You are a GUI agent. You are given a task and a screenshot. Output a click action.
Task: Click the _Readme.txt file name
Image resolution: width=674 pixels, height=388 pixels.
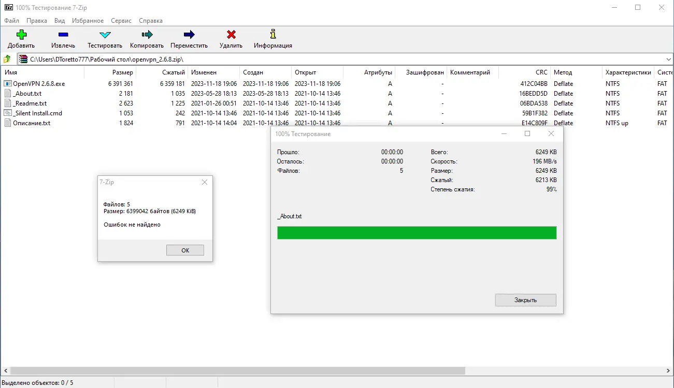[30, 103]
